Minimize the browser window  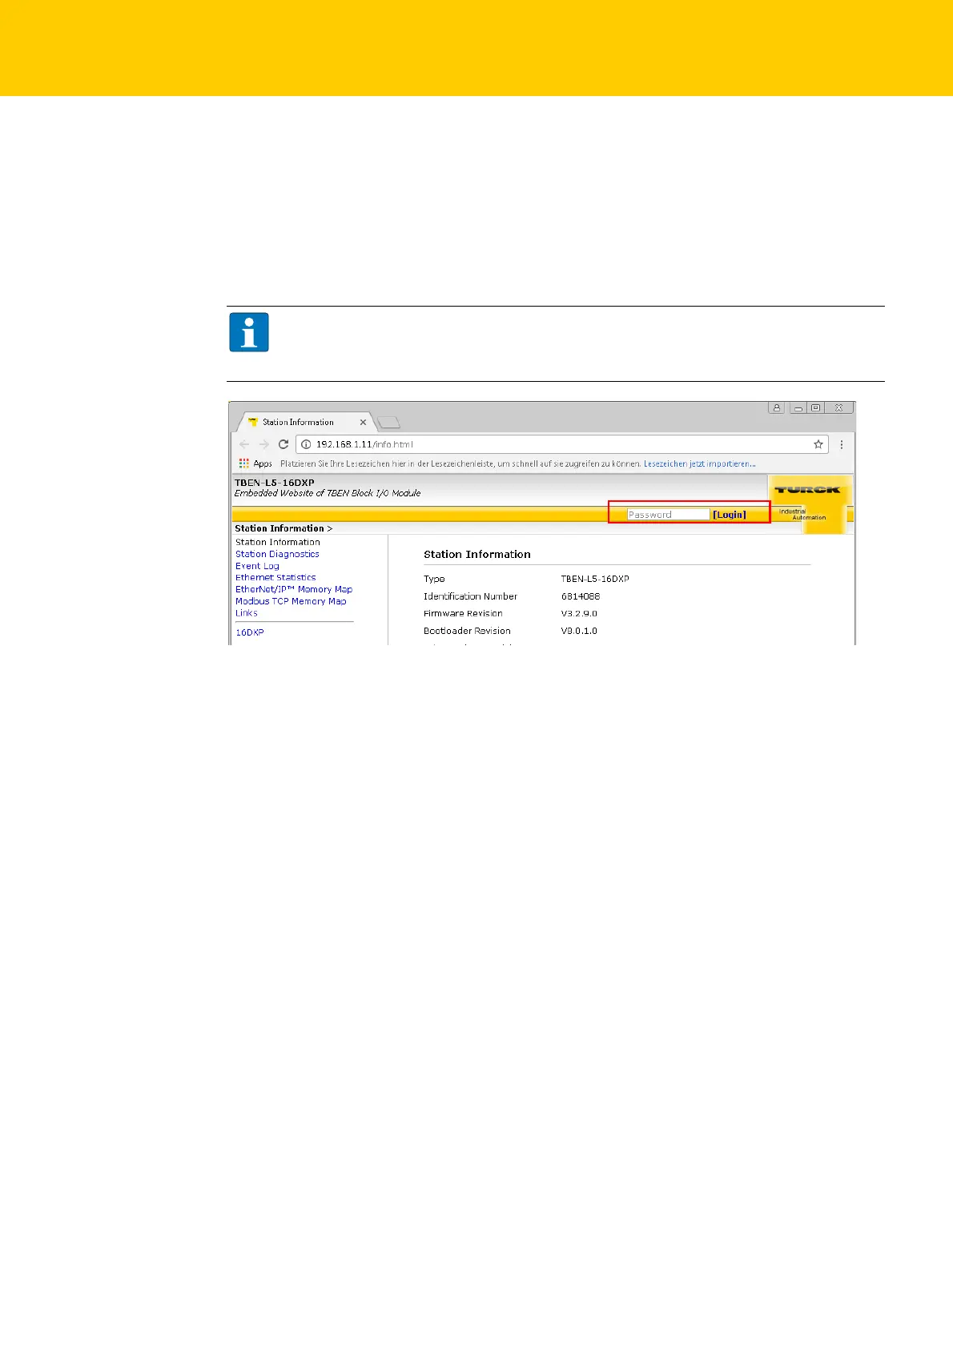tap(798, 407)
